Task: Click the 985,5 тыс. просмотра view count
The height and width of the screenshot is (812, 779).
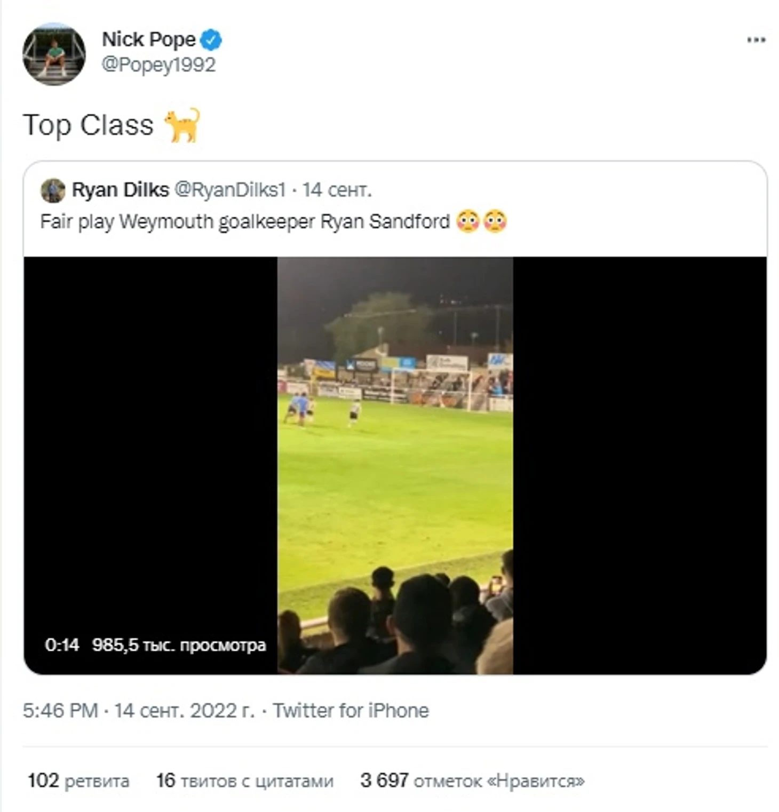Action: (x=179, y=645)
